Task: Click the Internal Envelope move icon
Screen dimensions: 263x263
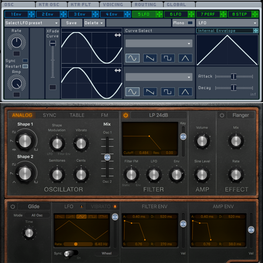Action: [x=256, y=31]
